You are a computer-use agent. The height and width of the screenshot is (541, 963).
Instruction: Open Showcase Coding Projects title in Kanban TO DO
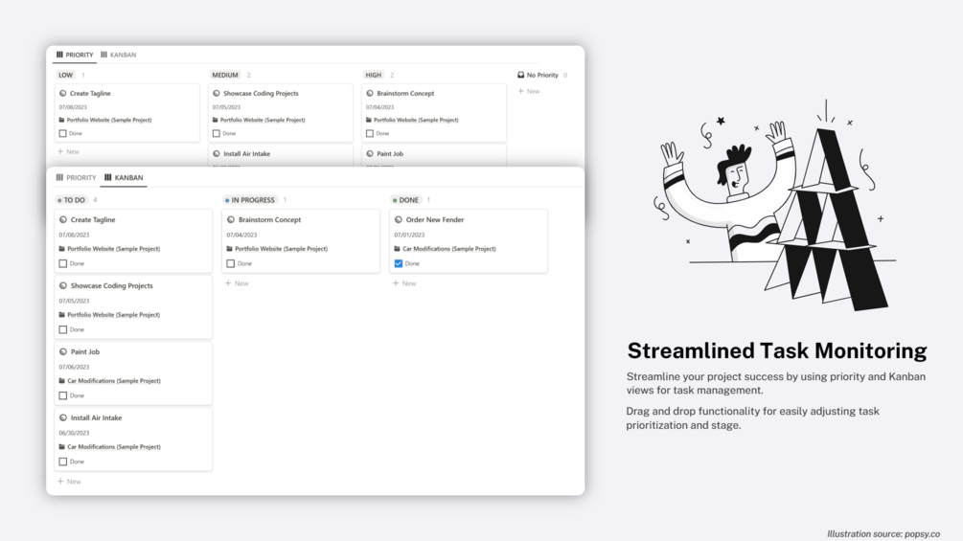pos(112,286)
